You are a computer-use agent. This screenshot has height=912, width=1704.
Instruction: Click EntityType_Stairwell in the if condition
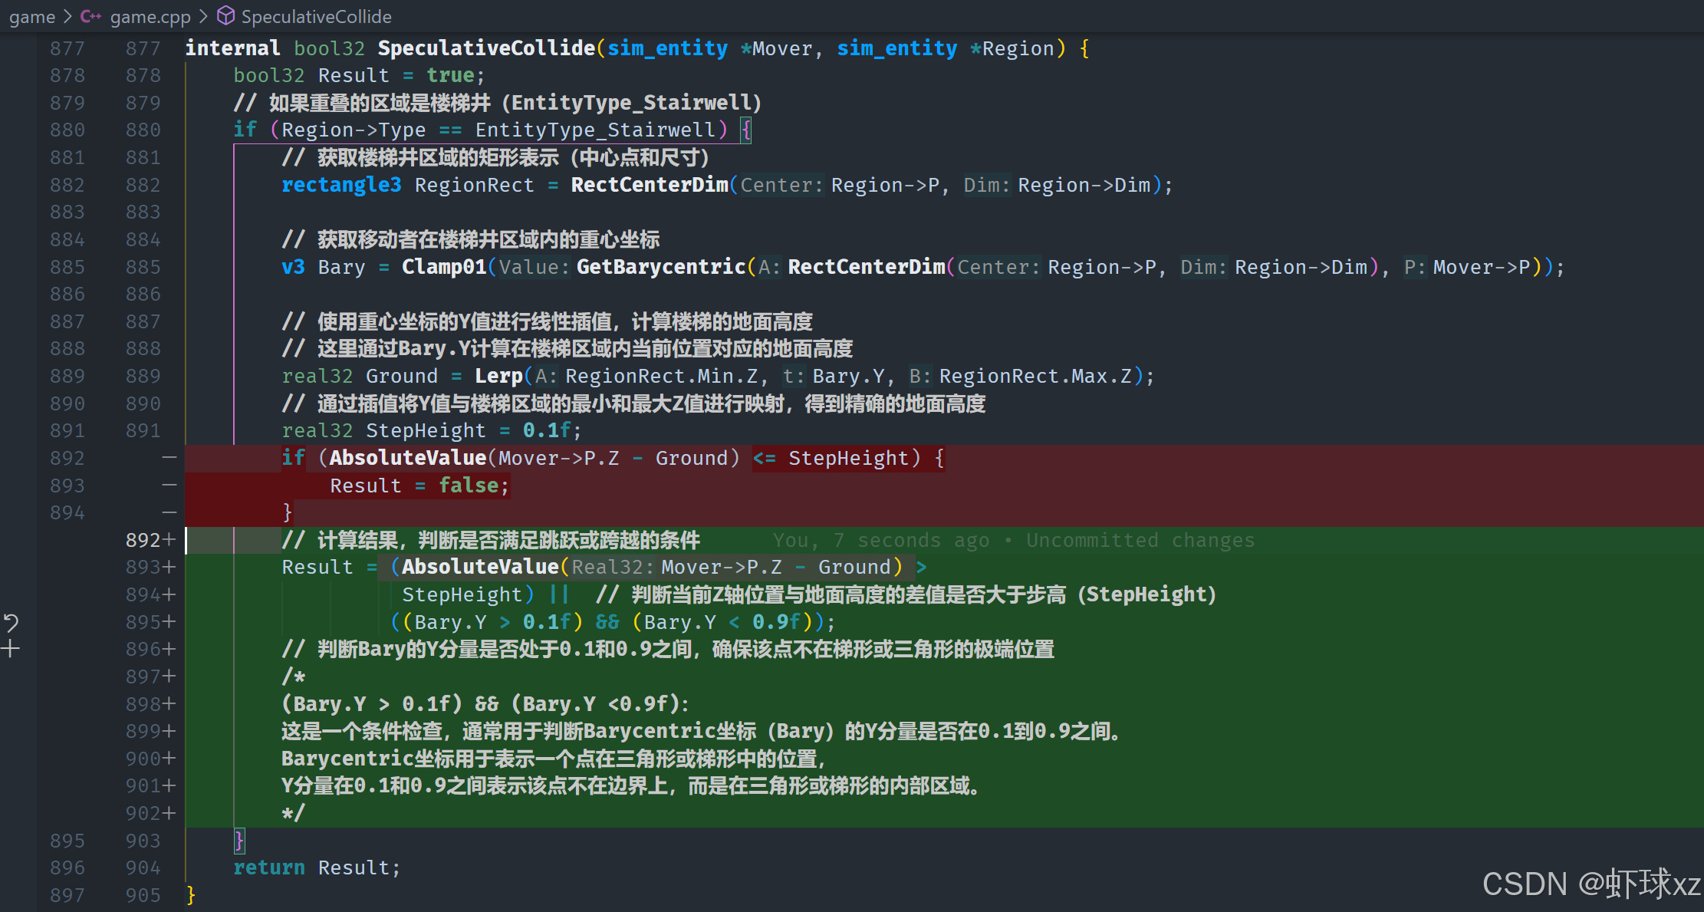point(595,130)
